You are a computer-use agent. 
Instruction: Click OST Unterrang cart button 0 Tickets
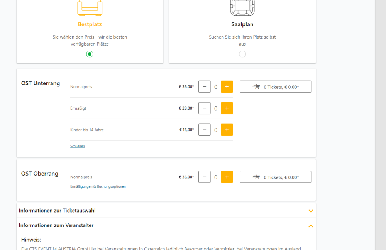tap(275, 87)
